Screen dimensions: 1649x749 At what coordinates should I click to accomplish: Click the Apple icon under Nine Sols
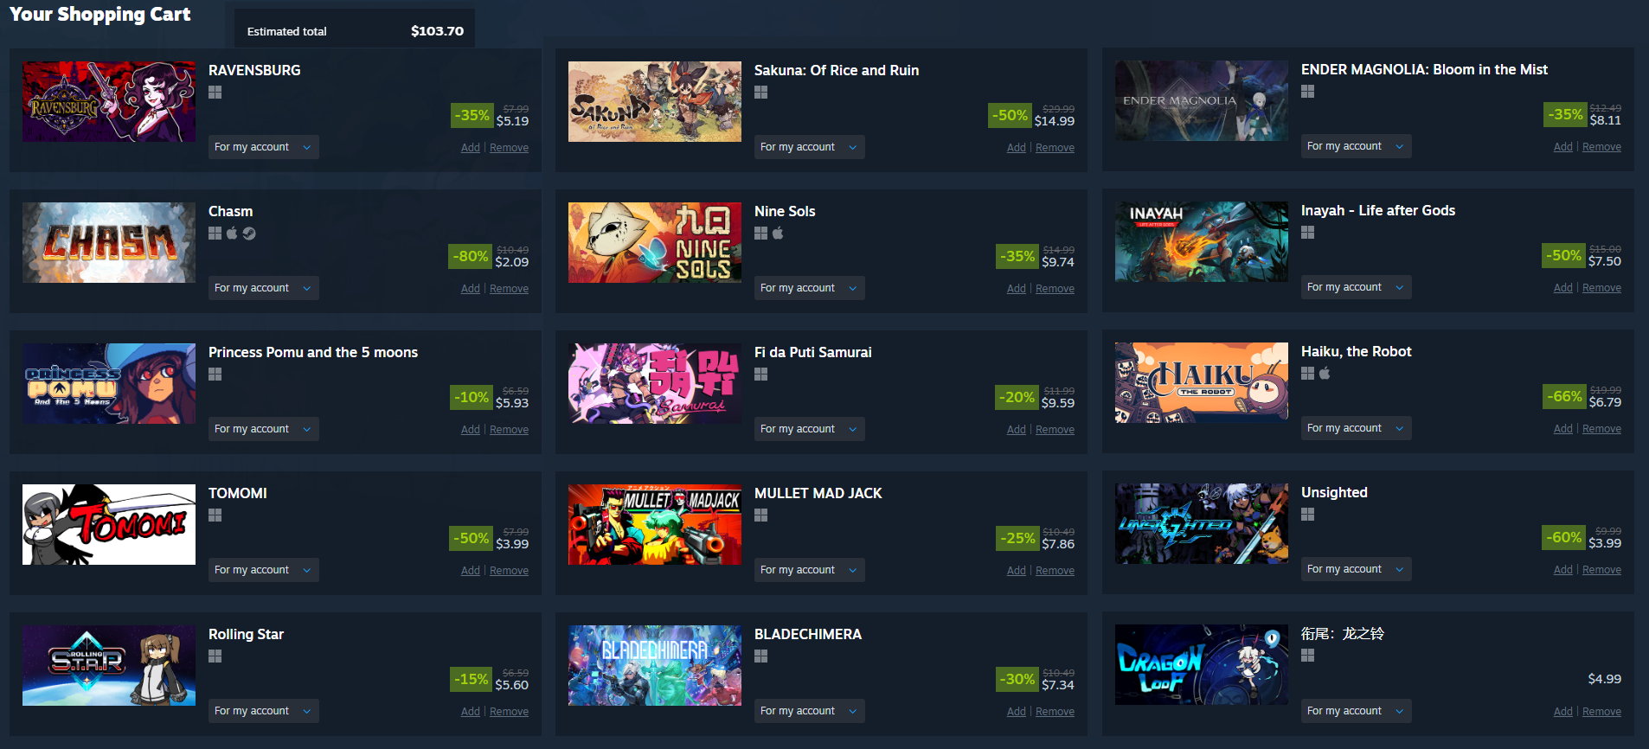[778, 234]
